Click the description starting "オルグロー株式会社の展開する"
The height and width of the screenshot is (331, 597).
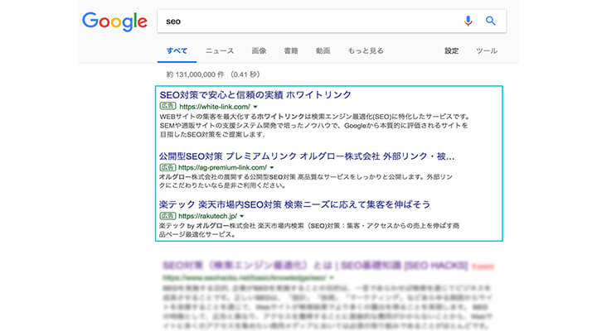click(306, 181)
